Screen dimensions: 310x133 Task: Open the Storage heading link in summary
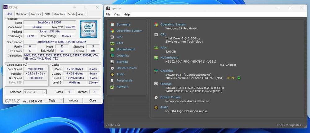click(166, 84)
